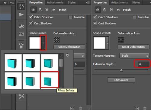Switch to the Styles tab in the left panel

tap(72, 2)
